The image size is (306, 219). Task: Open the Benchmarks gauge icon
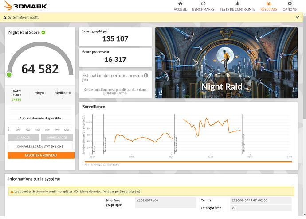[203, 4]
